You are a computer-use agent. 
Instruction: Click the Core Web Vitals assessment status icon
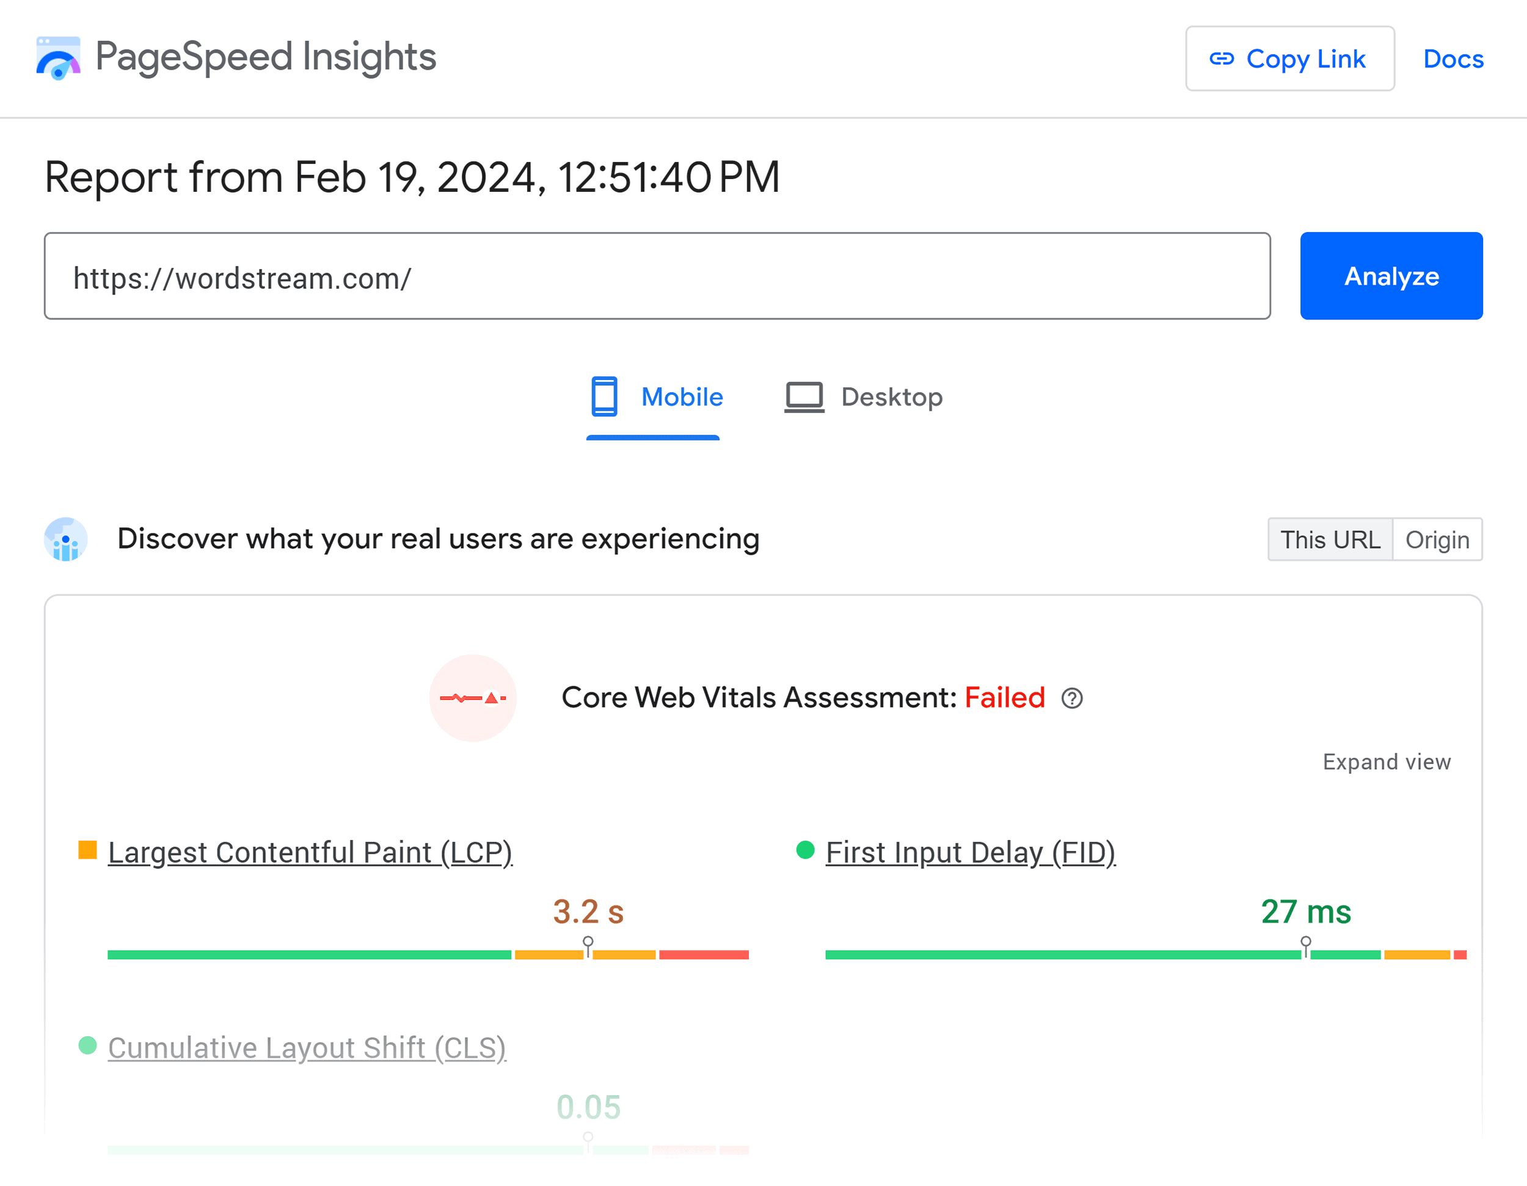[473, 697]
